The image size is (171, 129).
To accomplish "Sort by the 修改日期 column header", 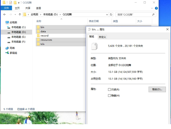I will [94, 21].
